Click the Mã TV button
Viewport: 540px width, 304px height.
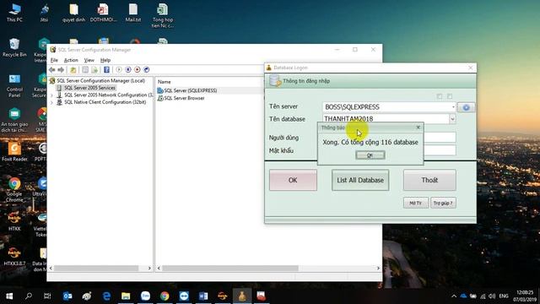pyautogui.click(x=416, y=203)
